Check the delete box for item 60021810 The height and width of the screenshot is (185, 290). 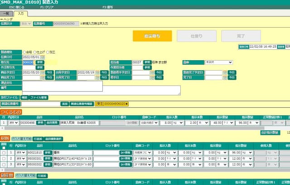pos(4,153)
